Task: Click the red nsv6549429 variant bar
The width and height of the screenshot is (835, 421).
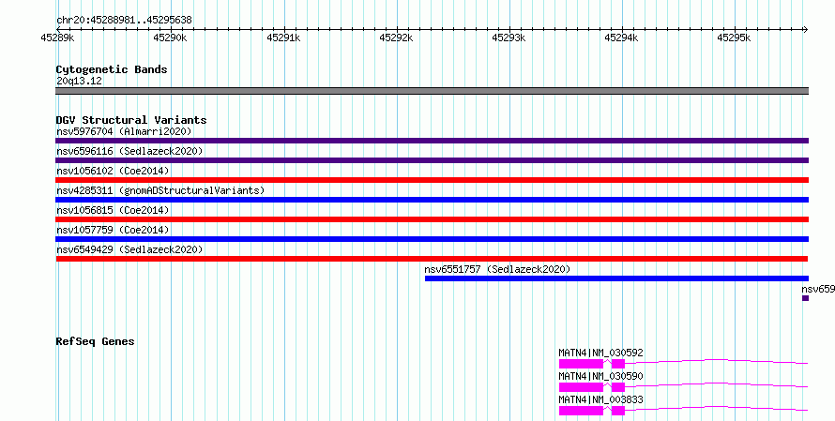Action: point(432,259)
